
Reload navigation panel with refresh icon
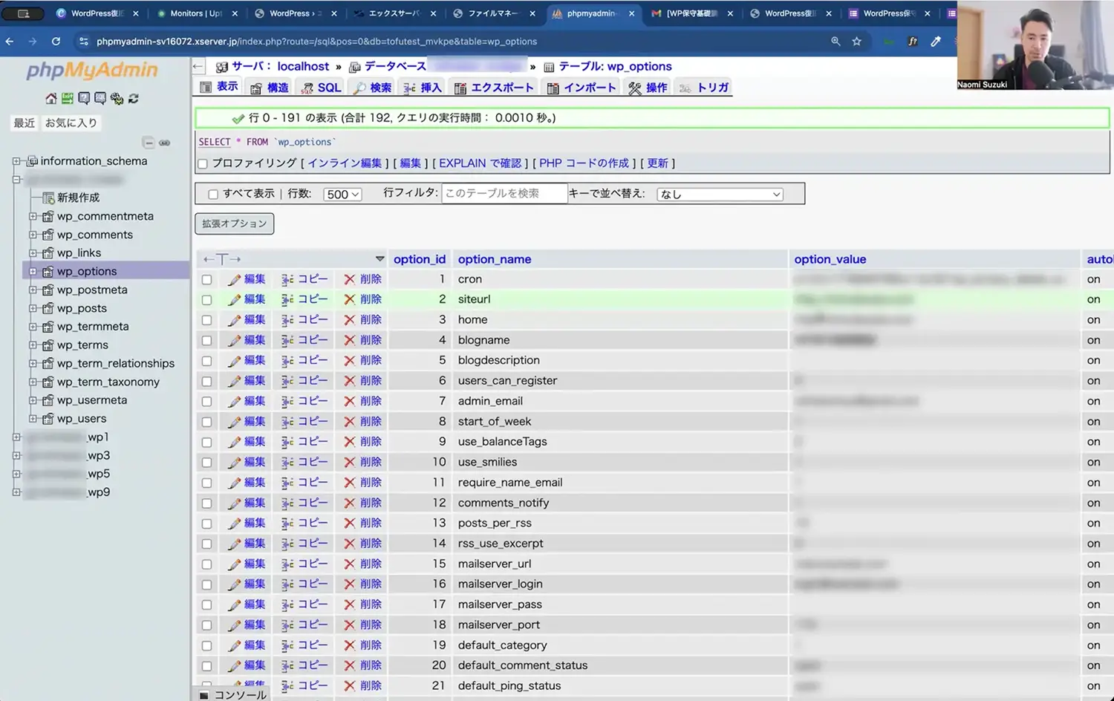click(x=134, y=98)
